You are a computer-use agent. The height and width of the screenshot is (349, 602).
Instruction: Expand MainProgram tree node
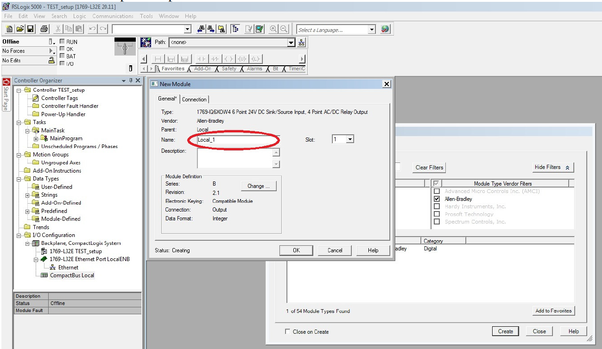(x=36, y=138)
